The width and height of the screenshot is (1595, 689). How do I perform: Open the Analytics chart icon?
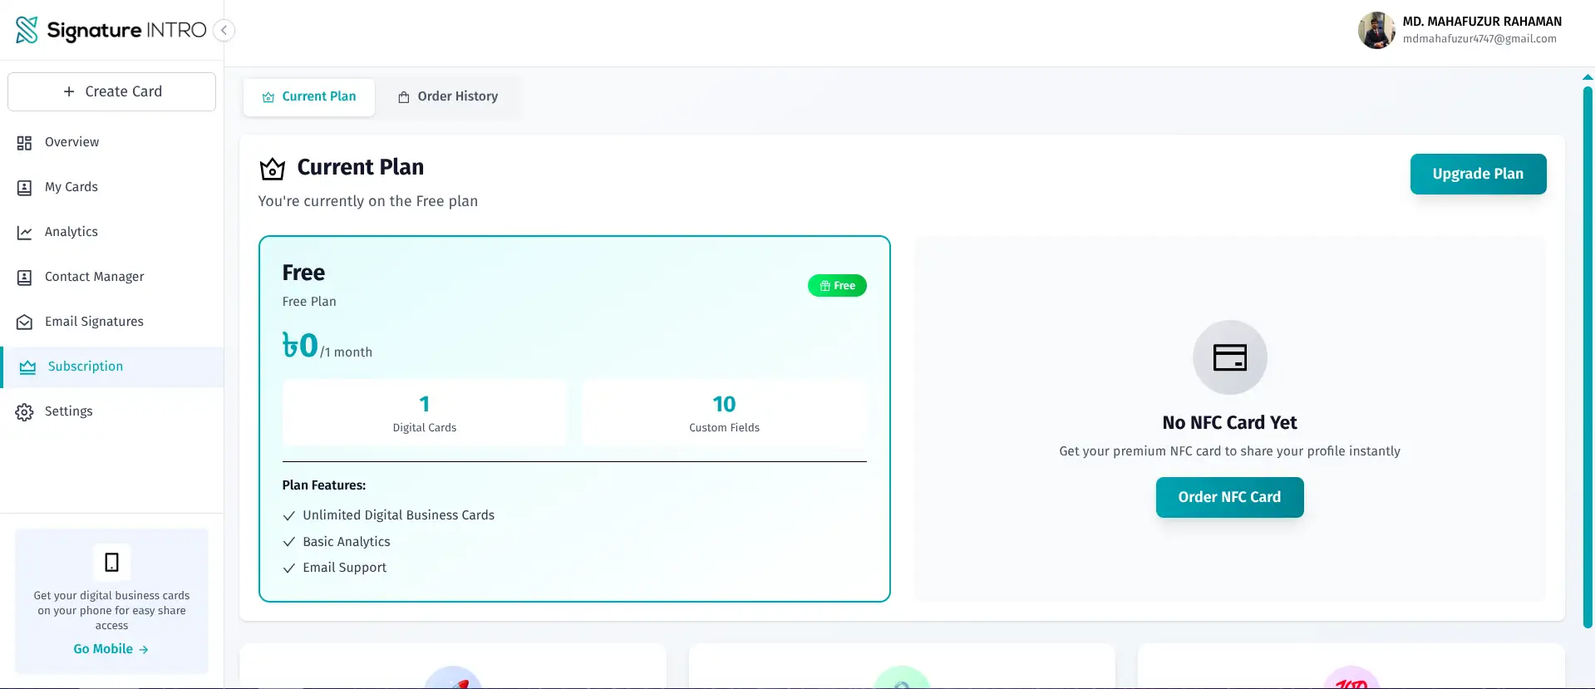tap(25, 233)
